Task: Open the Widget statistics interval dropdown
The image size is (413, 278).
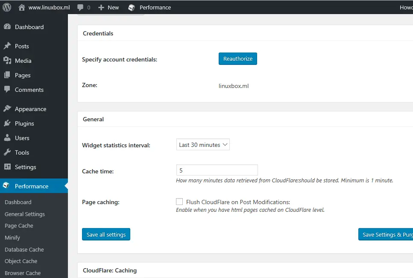Action: click(203, 144)
